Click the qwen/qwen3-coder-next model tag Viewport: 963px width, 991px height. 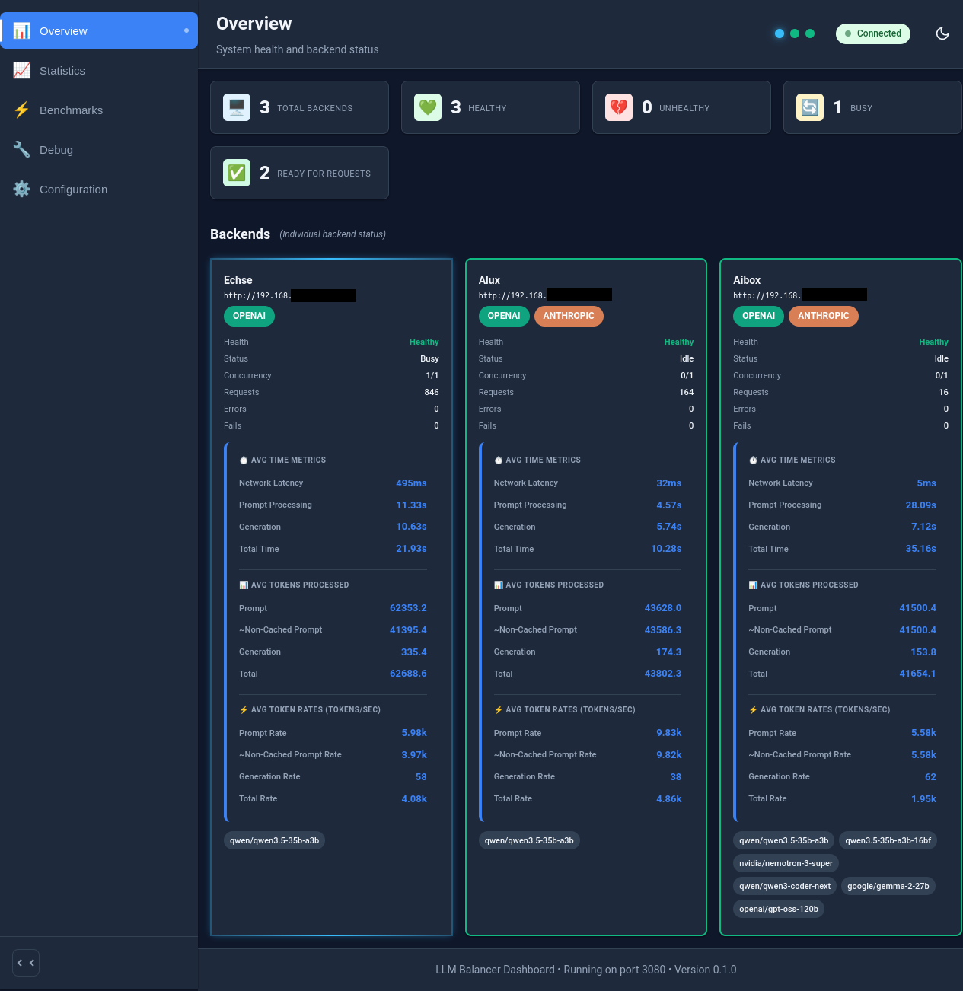785,886
